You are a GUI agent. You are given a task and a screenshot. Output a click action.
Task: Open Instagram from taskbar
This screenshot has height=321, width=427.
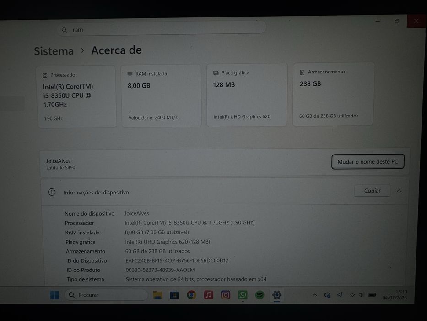(226, 295)
